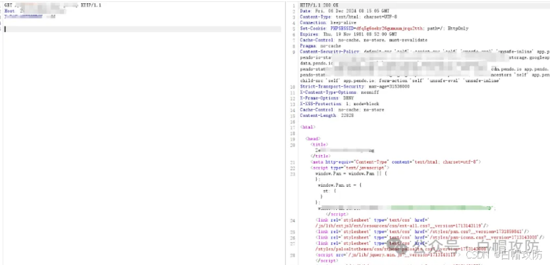The width and height of the screenshot is (550, 265).
Task: Click response line number 15 in gutter
Action: click(293, 116)
